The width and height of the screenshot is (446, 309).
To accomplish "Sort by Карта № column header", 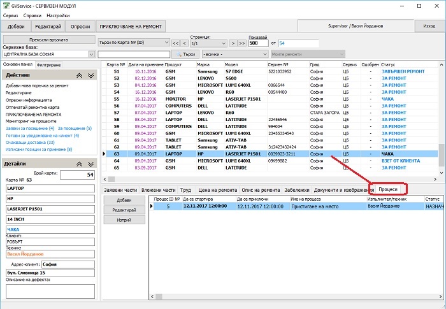I will tap(116, 64).
